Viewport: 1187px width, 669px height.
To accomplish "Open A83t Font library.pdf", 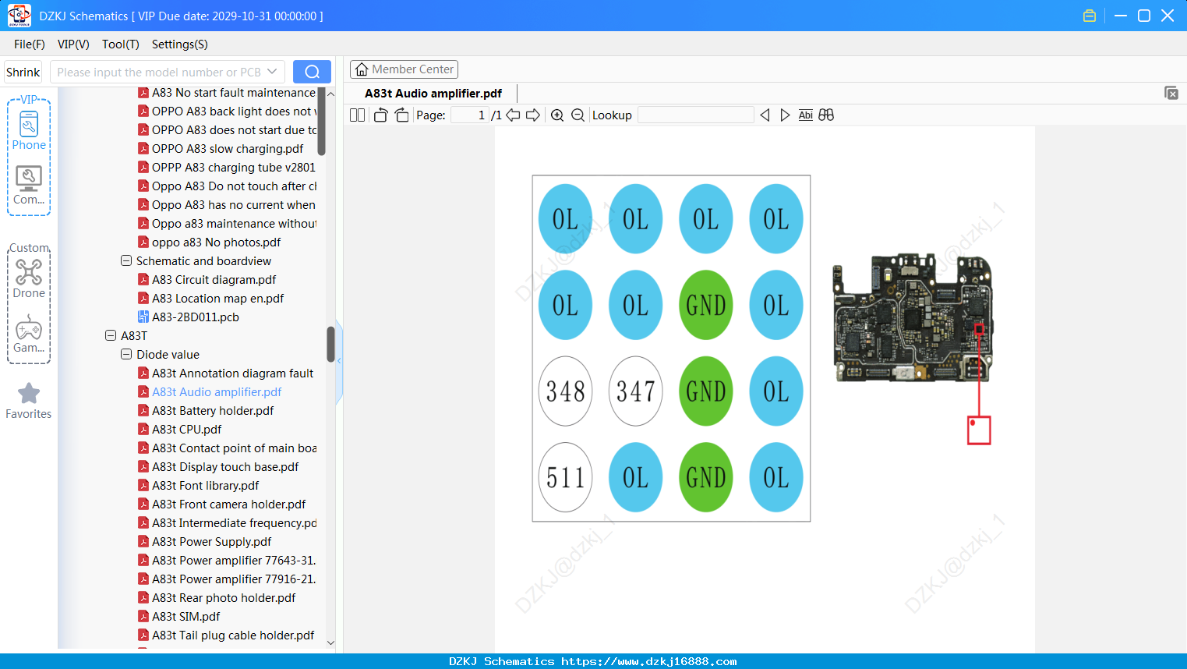I will tap(205, 486).
